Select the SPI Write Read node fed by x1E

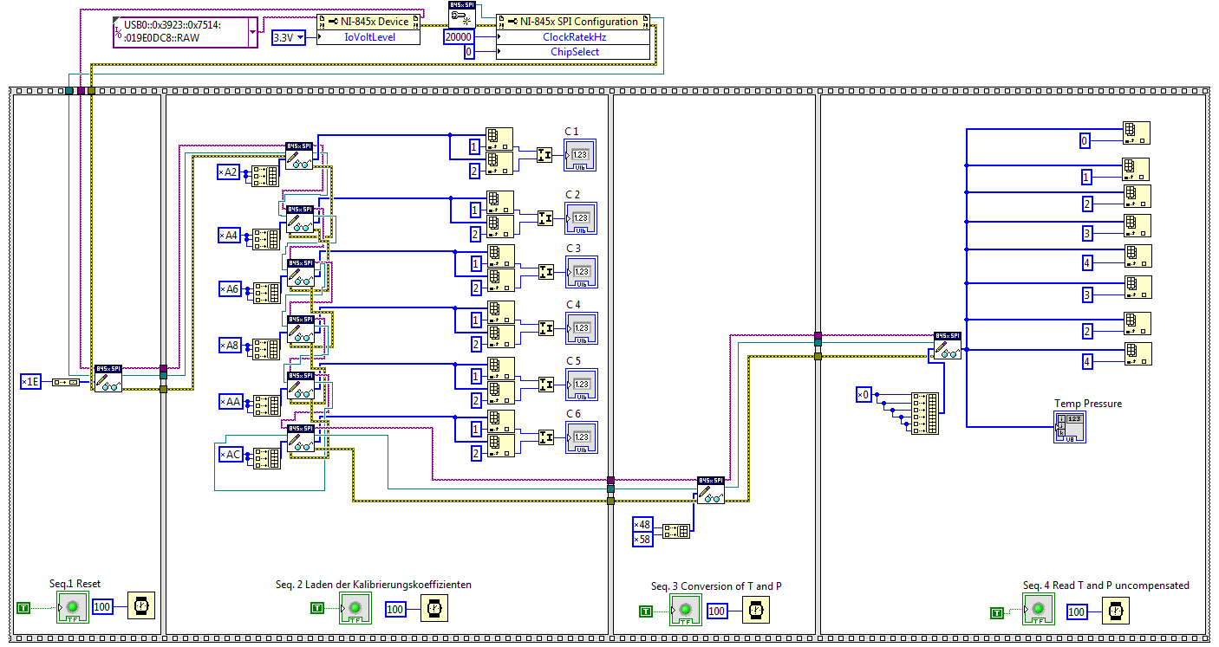pyautogui.click(x=108, y=378)
